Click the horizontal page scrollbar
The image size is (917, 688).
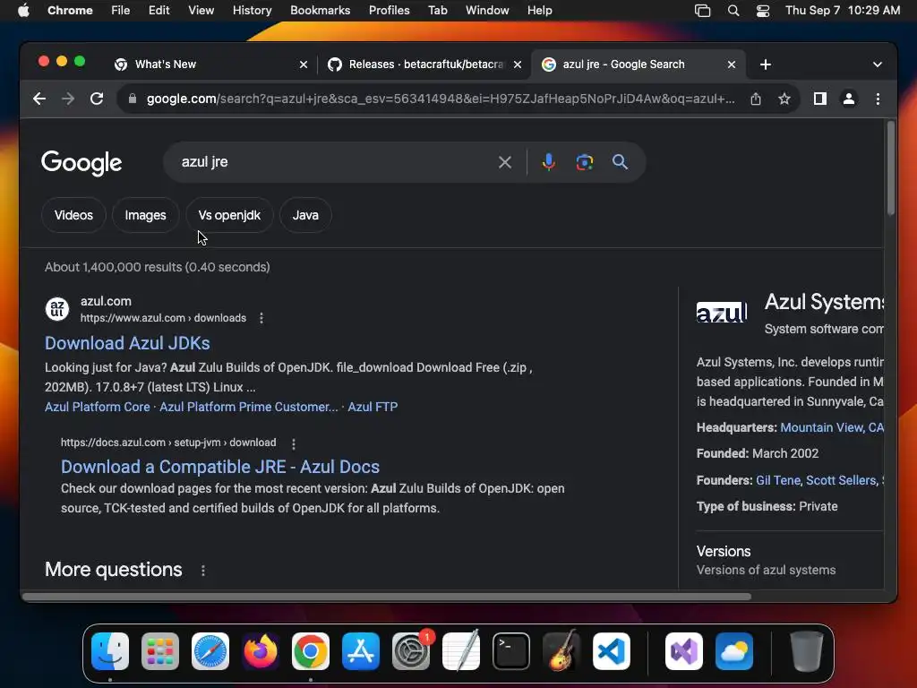pyautogui.click(x=387, y=597)
